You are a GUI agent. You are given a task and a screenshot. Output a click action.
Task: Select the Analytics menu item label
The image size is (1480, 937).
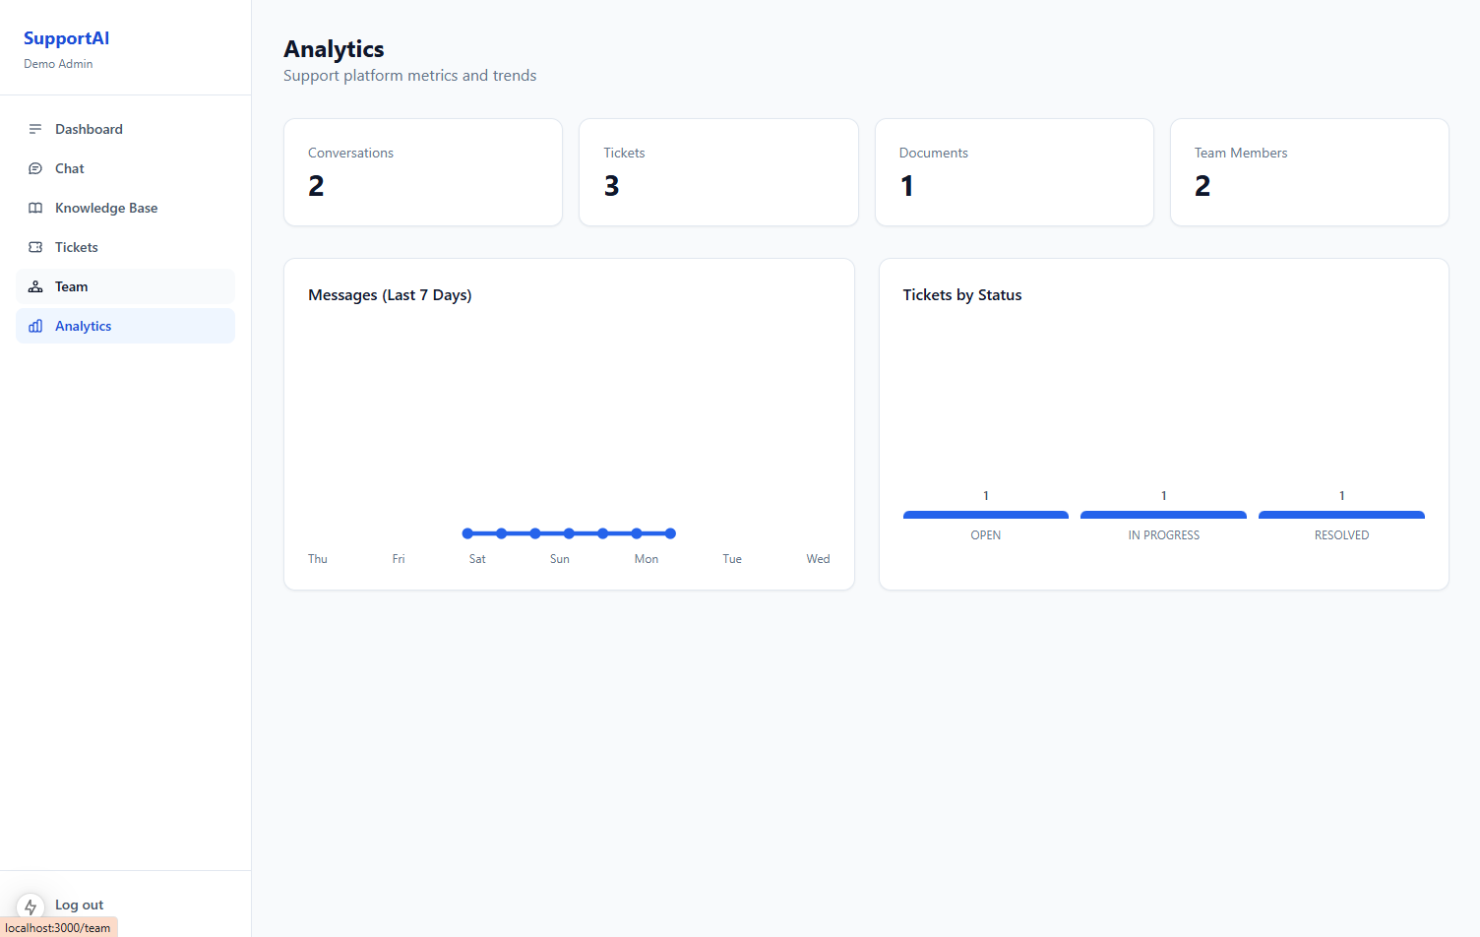84,326
